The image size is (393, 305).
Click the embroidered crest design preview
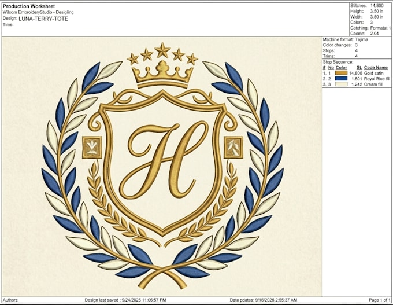tap(163, 166)
